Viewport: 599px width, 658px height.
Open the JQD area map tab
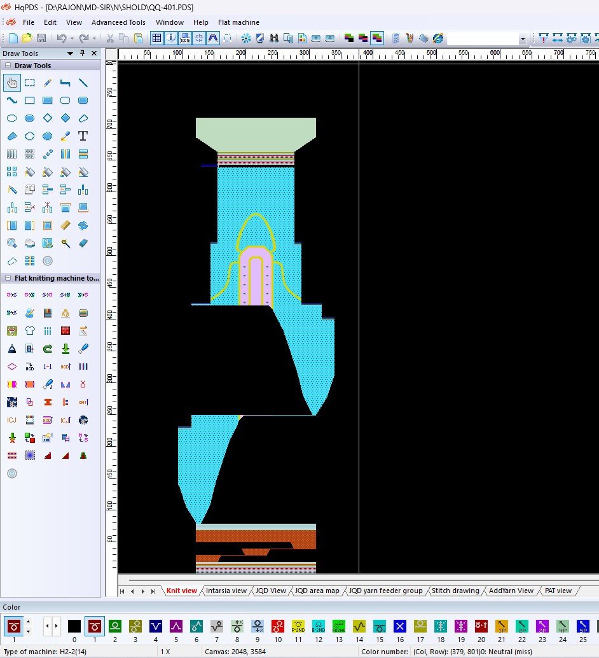pos(316,591)
